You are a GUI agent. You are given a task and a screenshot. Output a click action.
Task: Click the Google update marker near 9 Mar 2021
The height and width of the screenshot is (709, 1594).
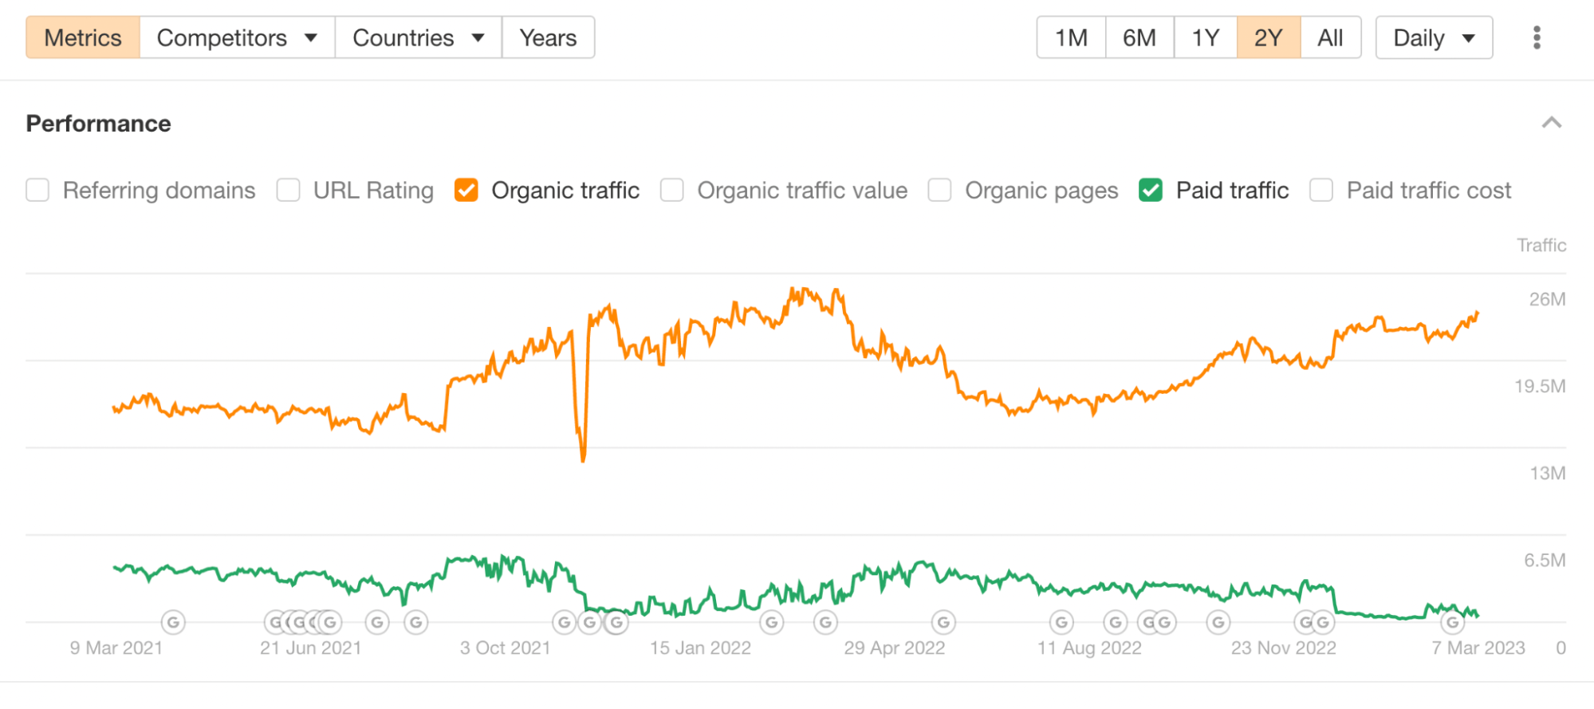click(173, 622)
